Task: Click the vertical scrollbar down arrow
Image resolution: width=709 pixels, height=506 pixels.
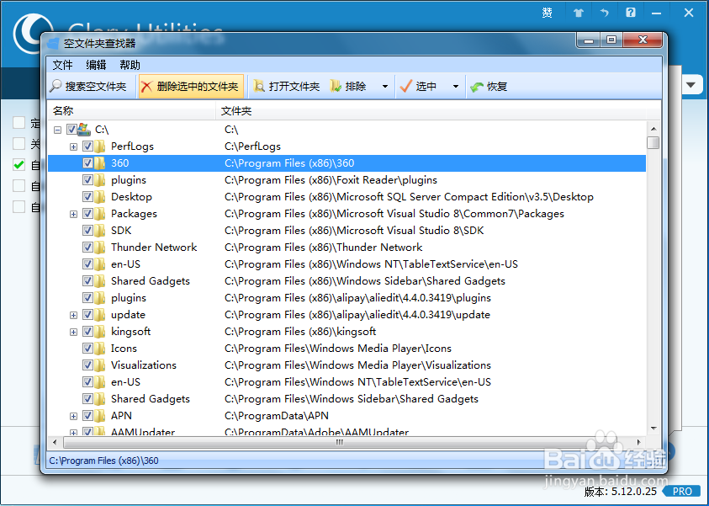Action: point(653,429)
